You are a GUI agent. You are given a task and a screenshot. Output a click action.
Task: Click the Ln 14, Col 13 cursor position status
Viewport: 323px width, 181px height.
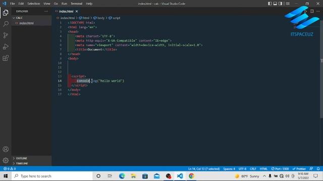[204, 169]
